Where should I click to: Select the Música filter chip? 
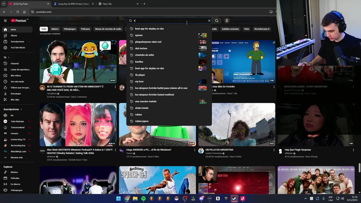[55, 29]
